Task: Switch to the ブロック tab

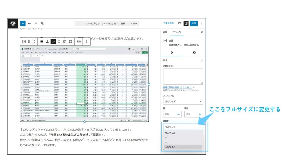Action: coord(176,33)
